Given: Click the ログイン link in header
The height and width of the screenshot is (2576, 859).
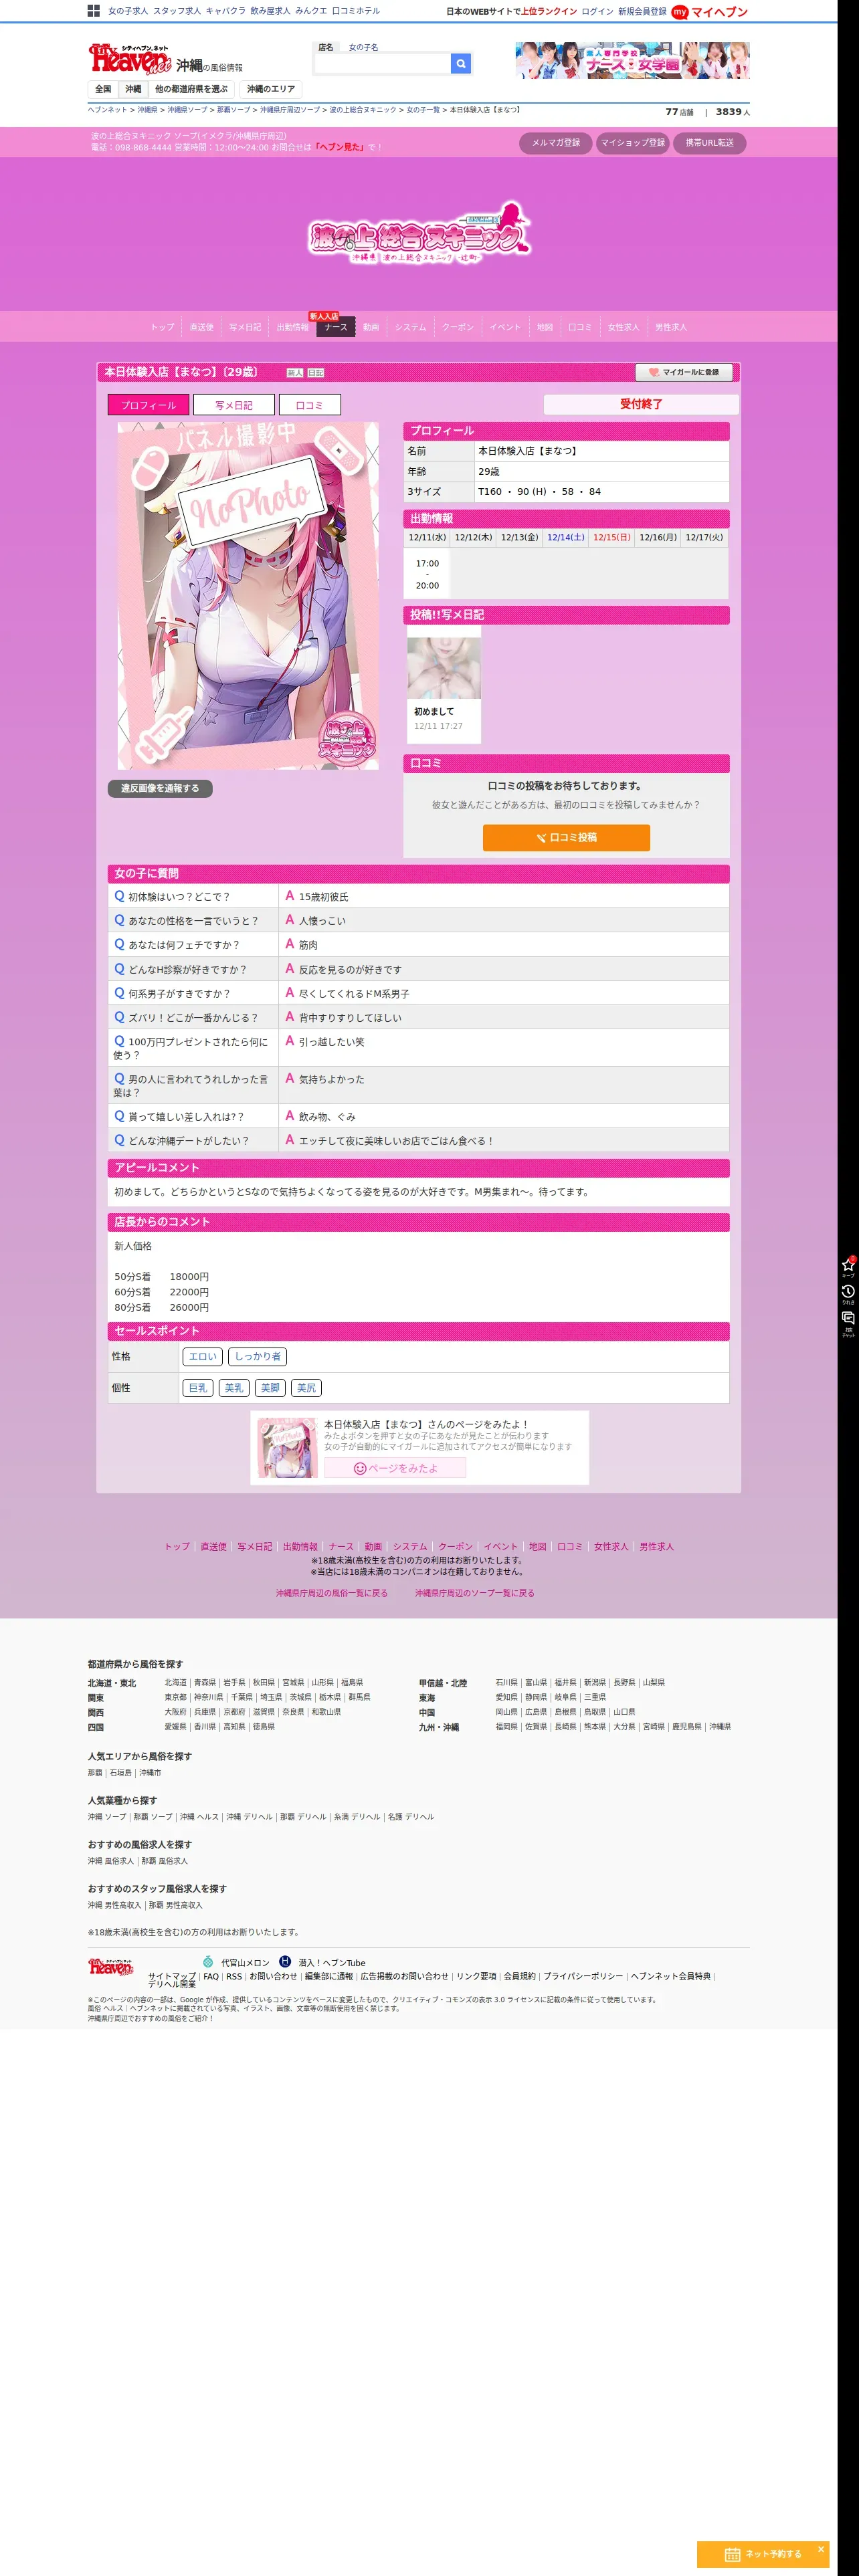Looking at the screenshot, I should click(x=597, y=12).
